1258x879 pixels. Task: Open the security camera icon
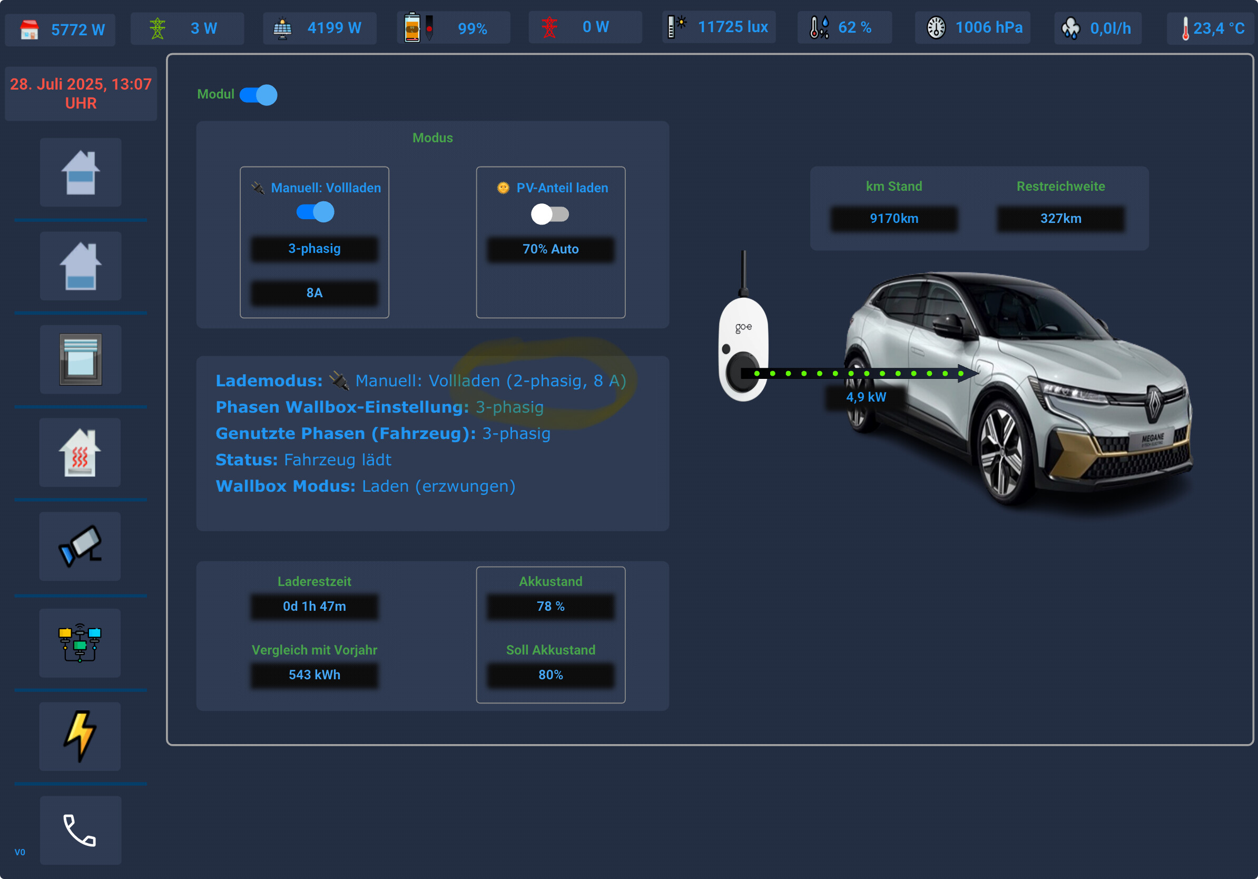pos(80,546)
